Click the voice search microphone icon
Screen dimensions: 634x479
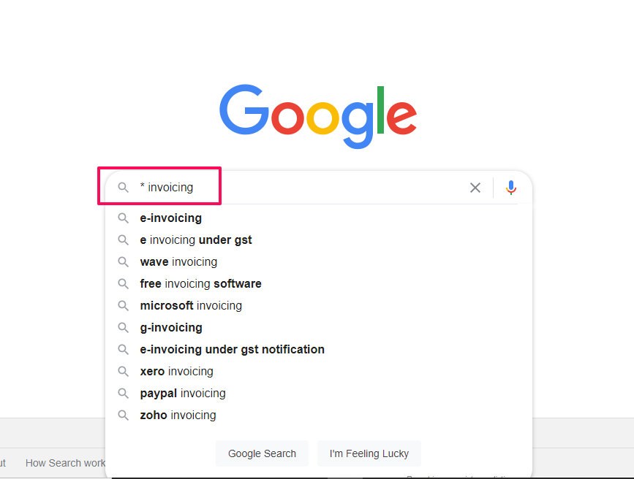coord(511,188)
